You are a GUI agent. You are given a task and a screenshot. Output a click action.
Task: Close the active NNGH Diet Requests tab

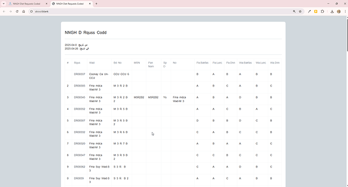(x=90, y=4)
